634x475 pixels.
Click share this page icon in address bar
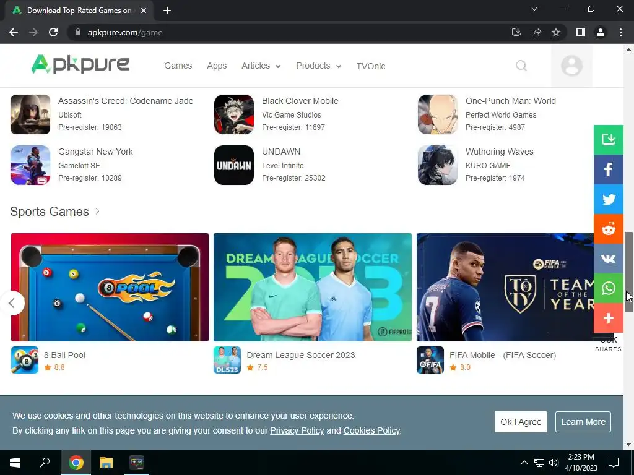pyautogui.click(x=536, y=32)
